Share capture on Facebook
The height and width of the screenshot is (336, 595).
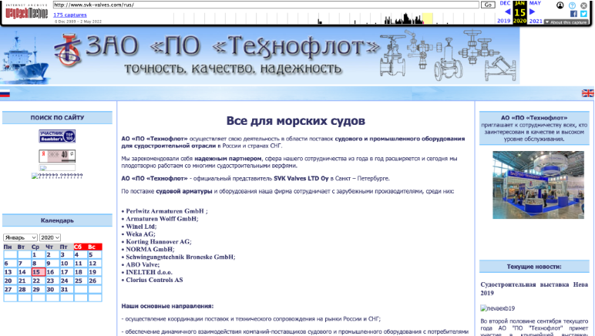[x=573, y=14]
